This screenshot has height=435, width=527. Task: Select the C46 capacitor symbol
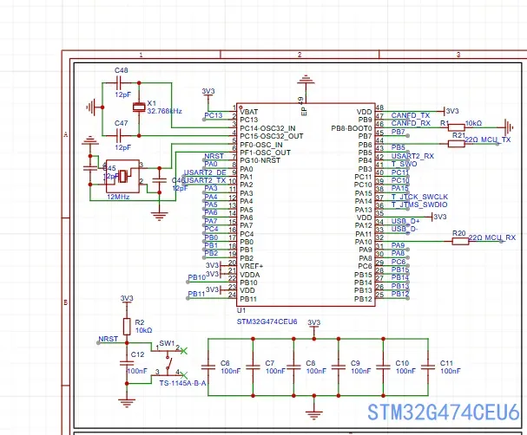pos(159,180)
